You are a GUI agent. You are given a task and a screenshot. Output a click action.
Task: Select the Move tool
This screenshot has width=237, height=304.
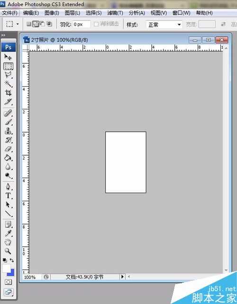point(8,57)
